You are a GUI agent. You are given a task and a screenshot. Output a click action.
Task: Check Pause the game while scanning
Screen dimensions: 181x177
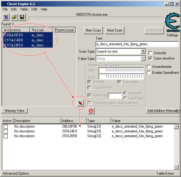(90, 103)
